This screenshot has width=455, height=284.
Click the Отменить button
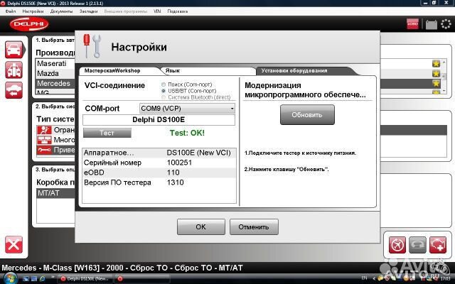click(254, 227)
